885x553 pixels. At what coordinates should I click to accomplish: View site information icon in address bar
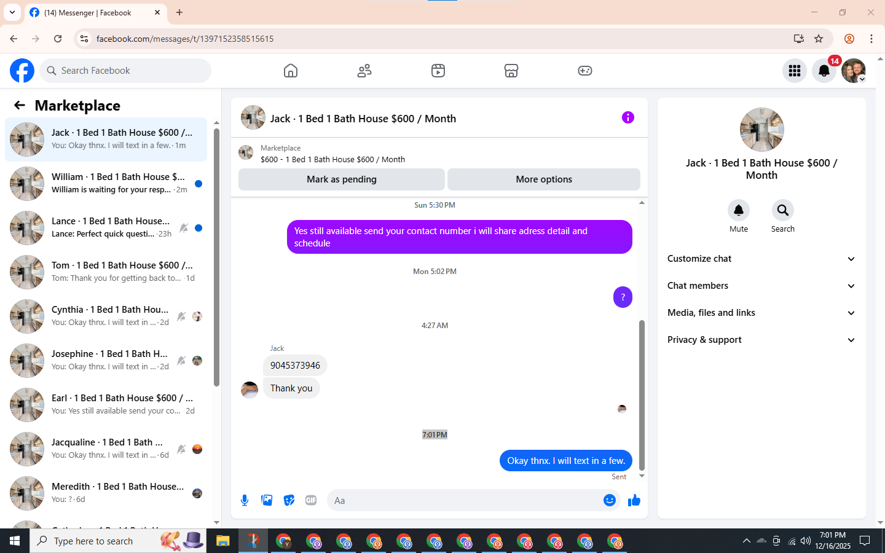click(84, 39)
